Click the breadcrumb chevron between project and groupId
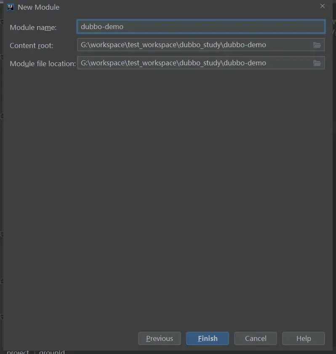336x354 pixels. (34, 351)
